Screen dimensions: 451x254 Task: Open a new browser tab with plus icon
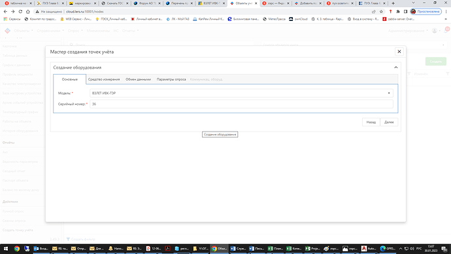pyautogui.click(x=393, y=3)
